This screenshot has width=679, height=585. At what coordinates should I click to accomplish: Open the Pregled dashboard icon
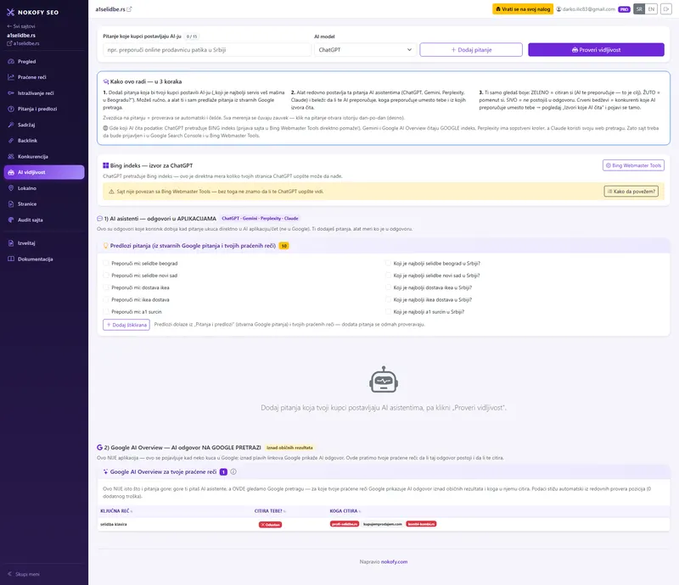pos(11,61)
